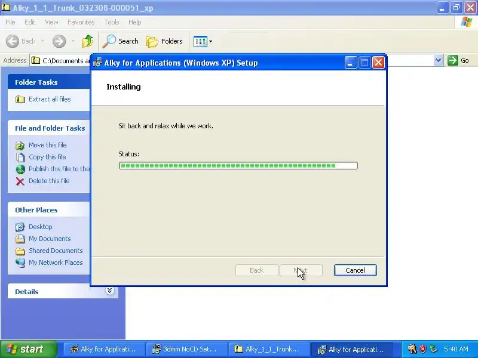Open the File menu in Explorer
Image resolution: width=478 pixels, height=358 pixels.
tap(10, 22)
